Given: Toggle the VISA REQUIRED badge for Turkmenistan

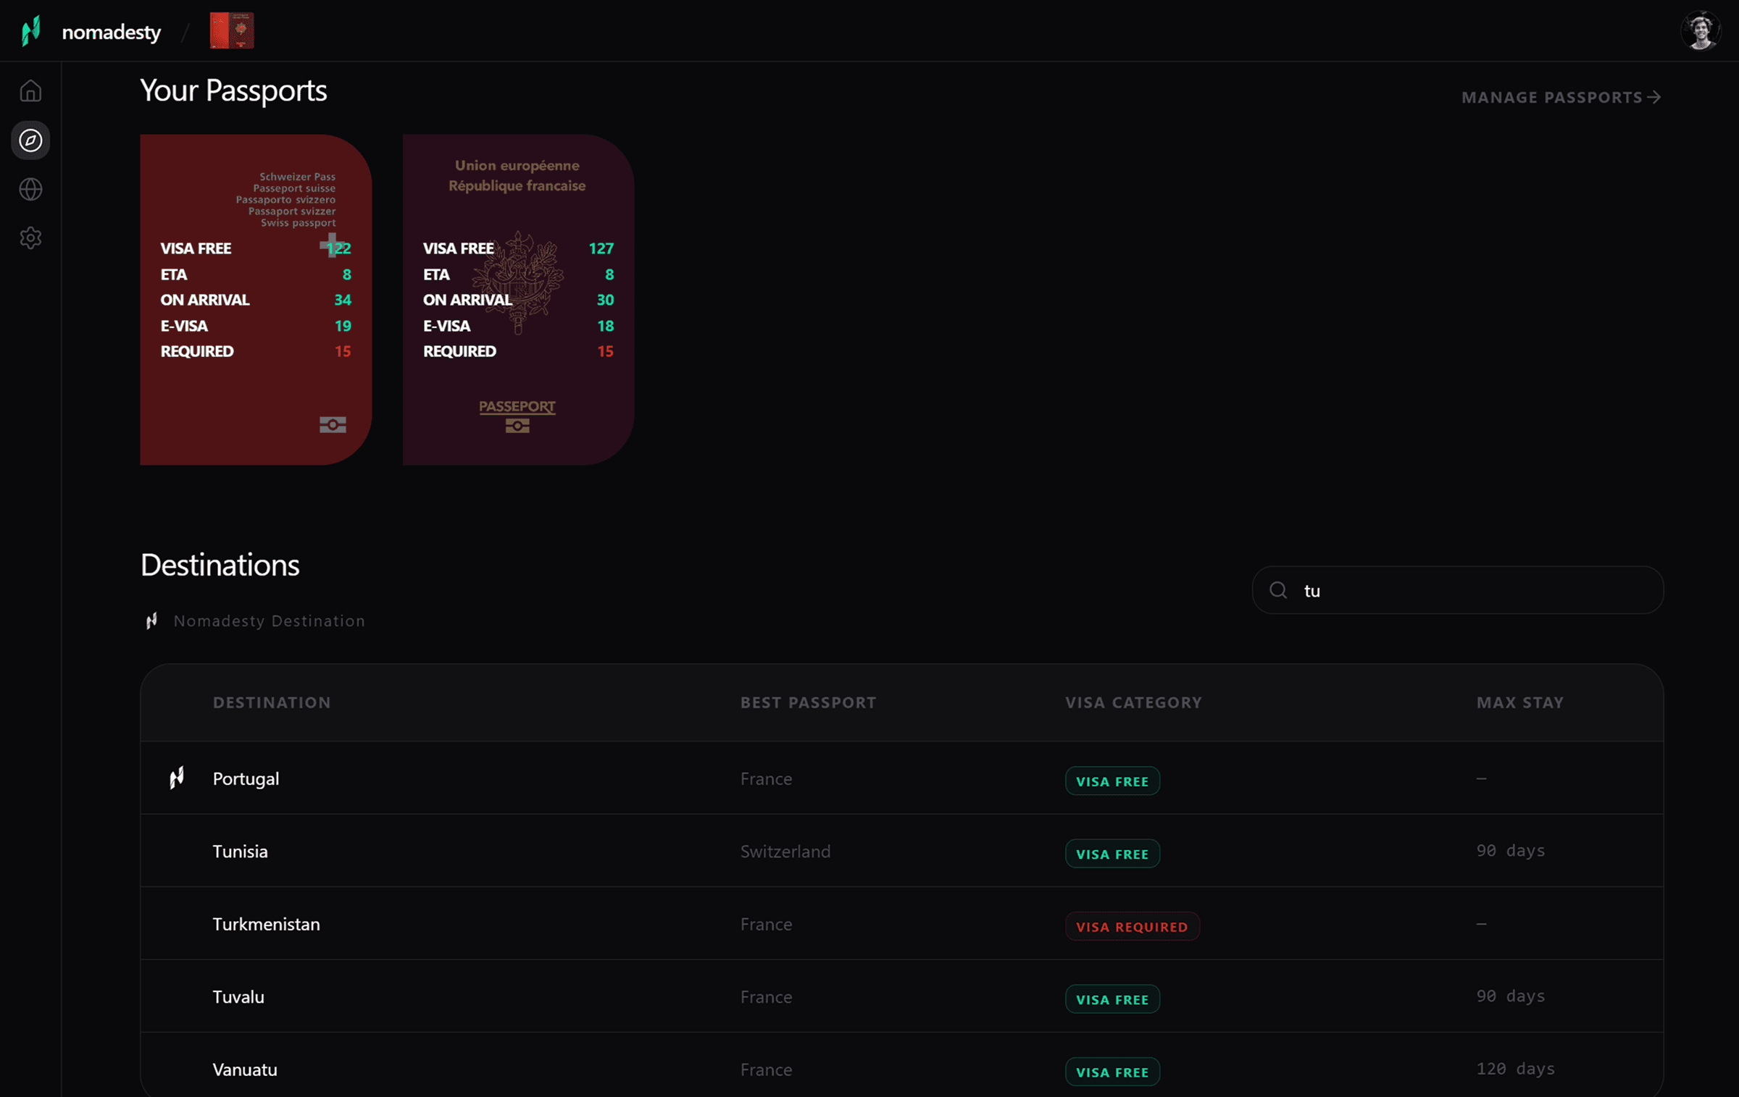Looking at the screenshot, I should [x=1132, y=925].
